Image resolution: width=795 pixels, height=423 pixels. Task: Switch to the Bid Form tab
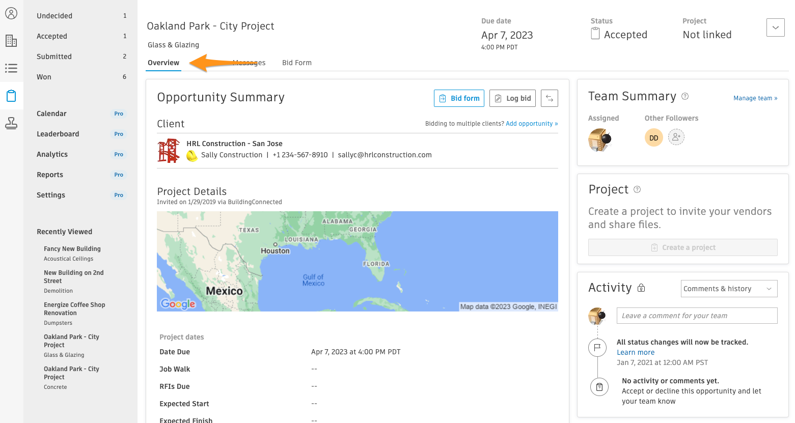[x=296, y=63]
